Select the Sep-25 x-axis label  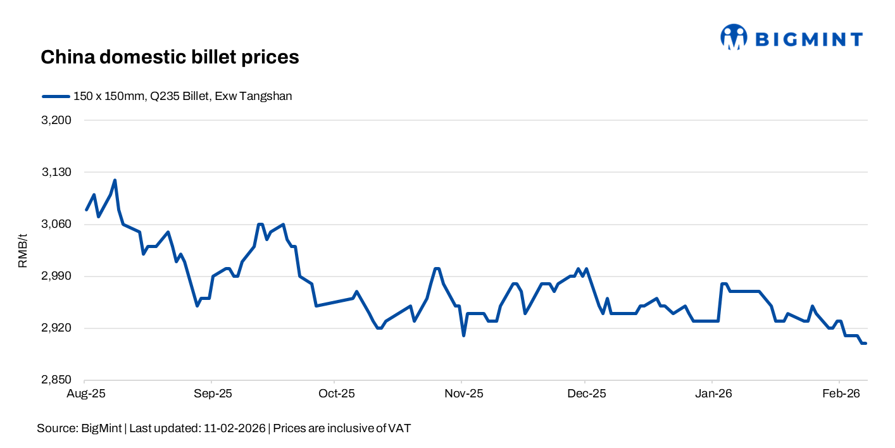pyautogui.click(x=212, y=394)
